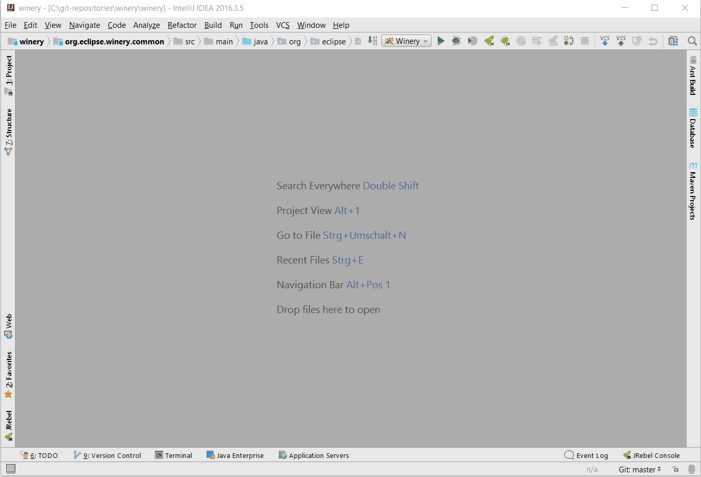
Task: Click the org folder breadcrumb
Action: (x=289, y=41)
